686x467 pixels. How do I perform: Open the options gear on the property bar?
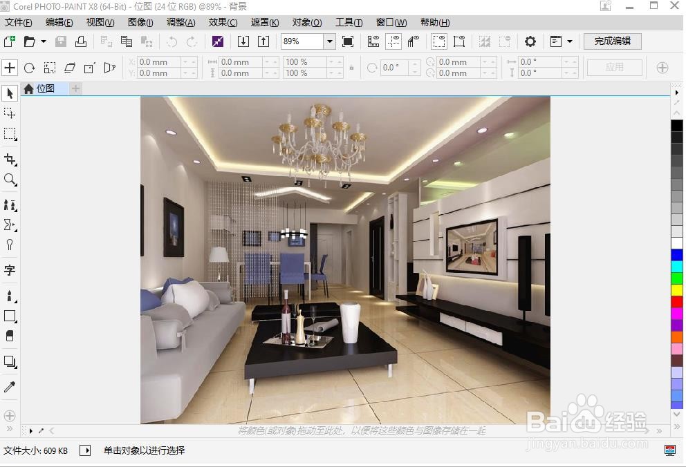pyautogui.click(x=530, y=41)
